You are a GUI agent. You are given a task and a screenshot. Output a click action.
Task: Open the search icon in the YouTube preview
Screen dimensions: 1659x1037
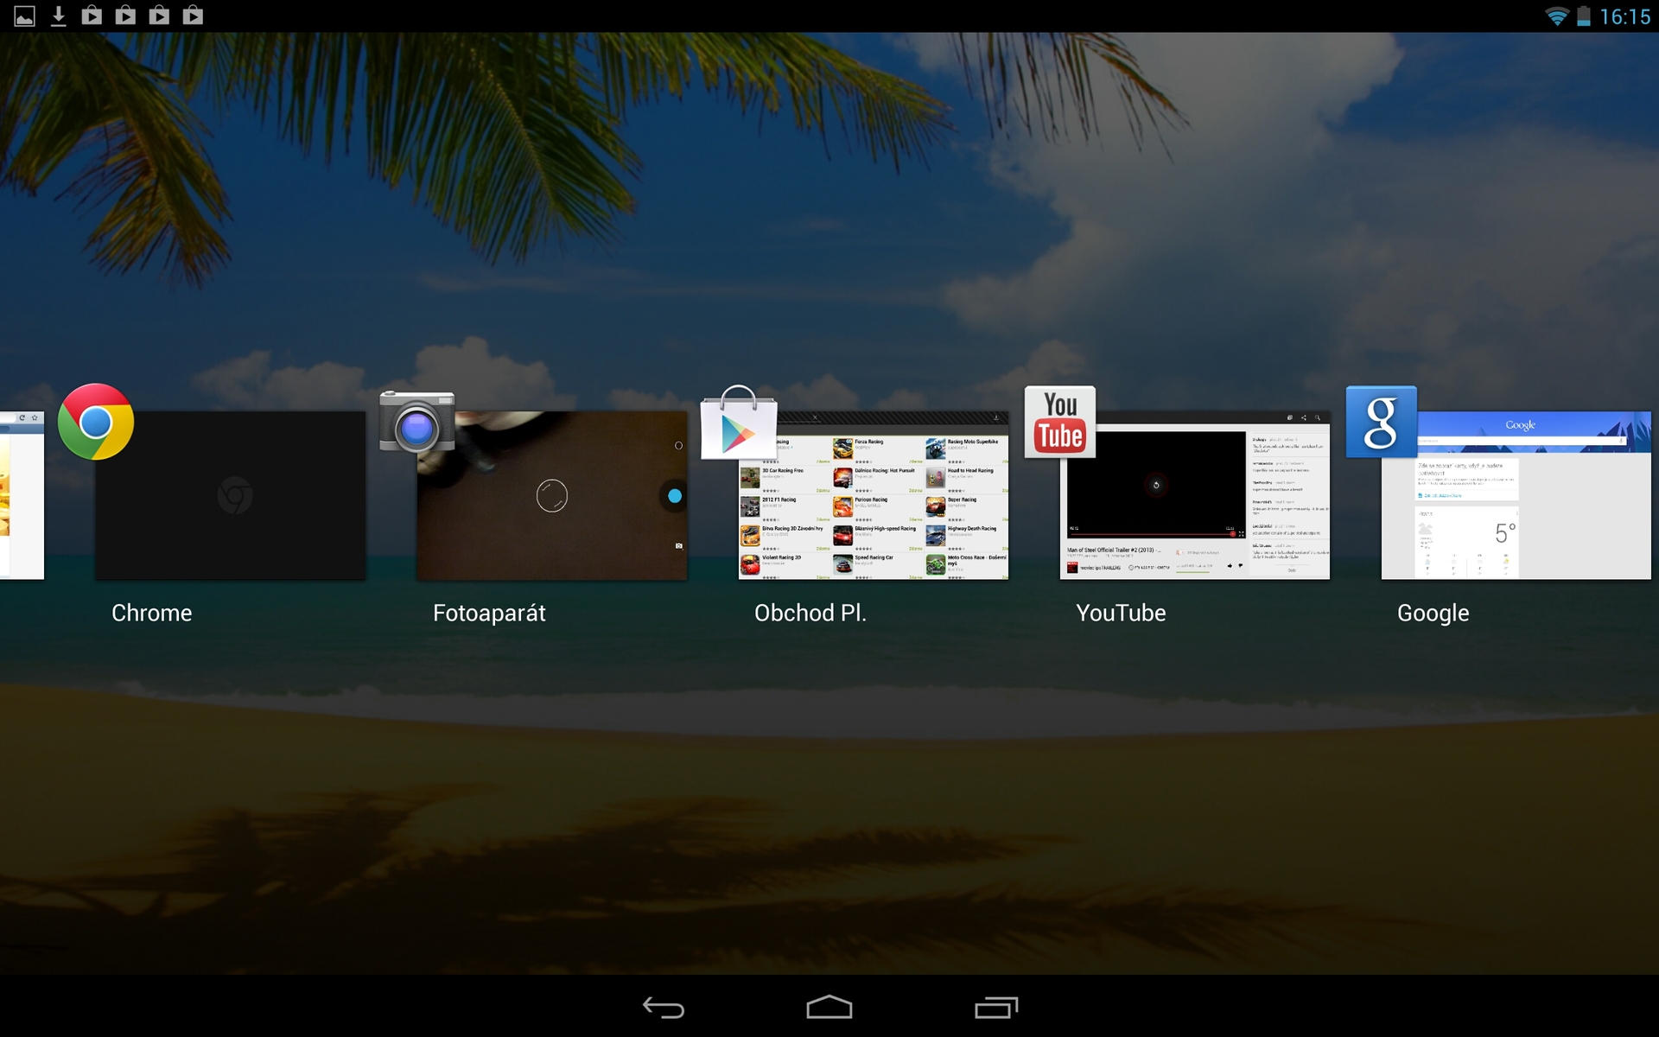pyautogui.click(x=1318, y=417)
